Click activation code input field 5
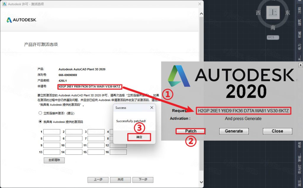This screenshot has height=188, width=303. click(x=51, y=138)
